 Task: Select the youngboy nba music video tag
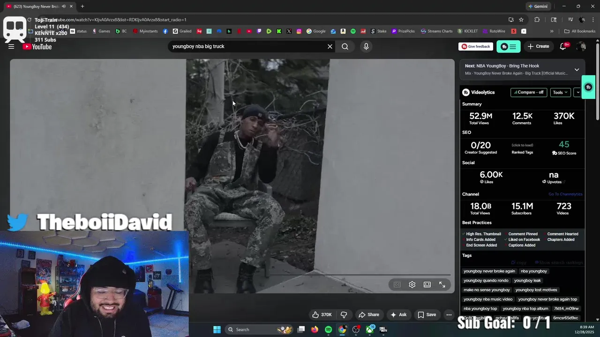click(x=488, y=299)
